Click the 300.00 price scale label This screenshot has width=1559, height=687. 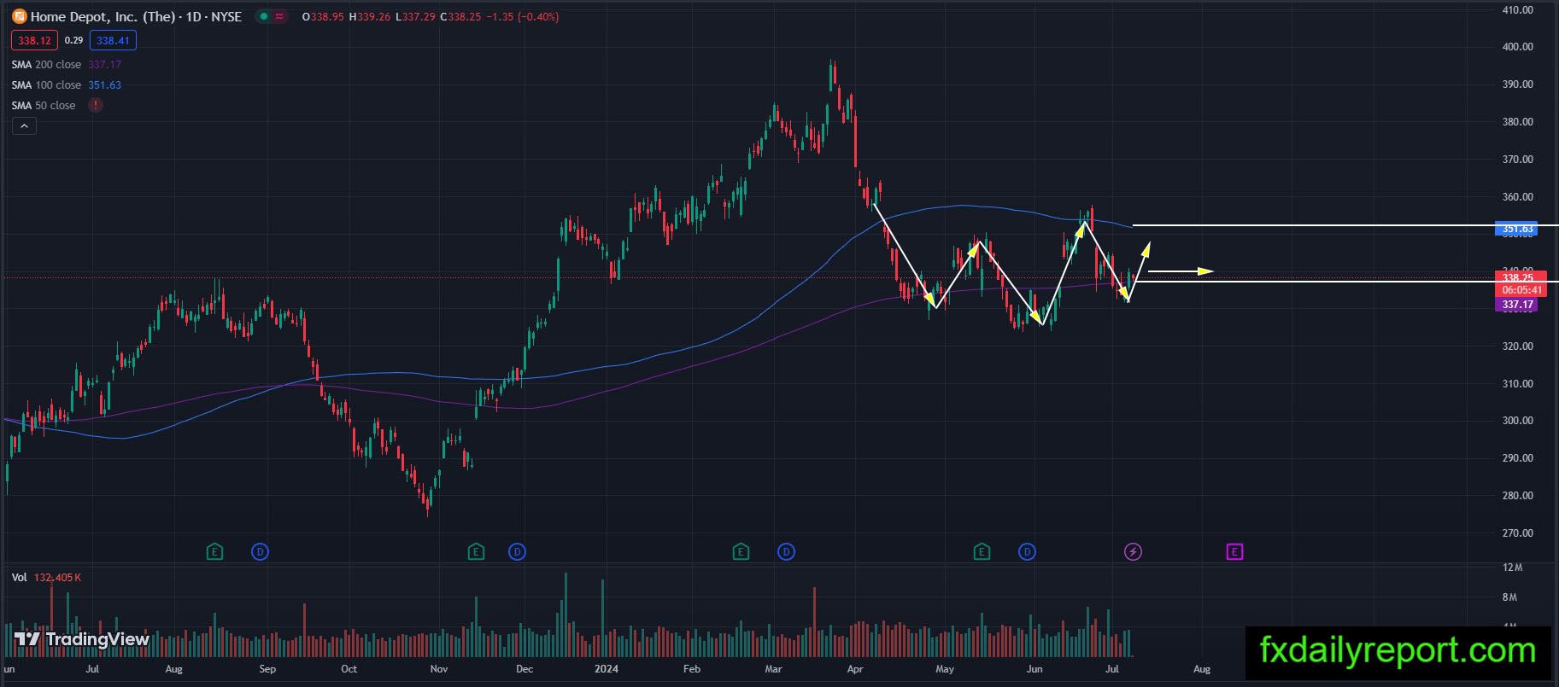coord(1517,421)
